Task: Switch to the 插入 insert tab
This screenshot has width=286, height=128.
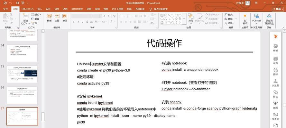Action: pos(40,9)
